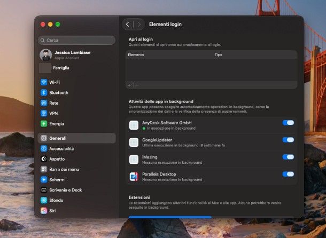Click the AnyDesk Software GmbH app icon
The image size is (326, 238).
134,125
